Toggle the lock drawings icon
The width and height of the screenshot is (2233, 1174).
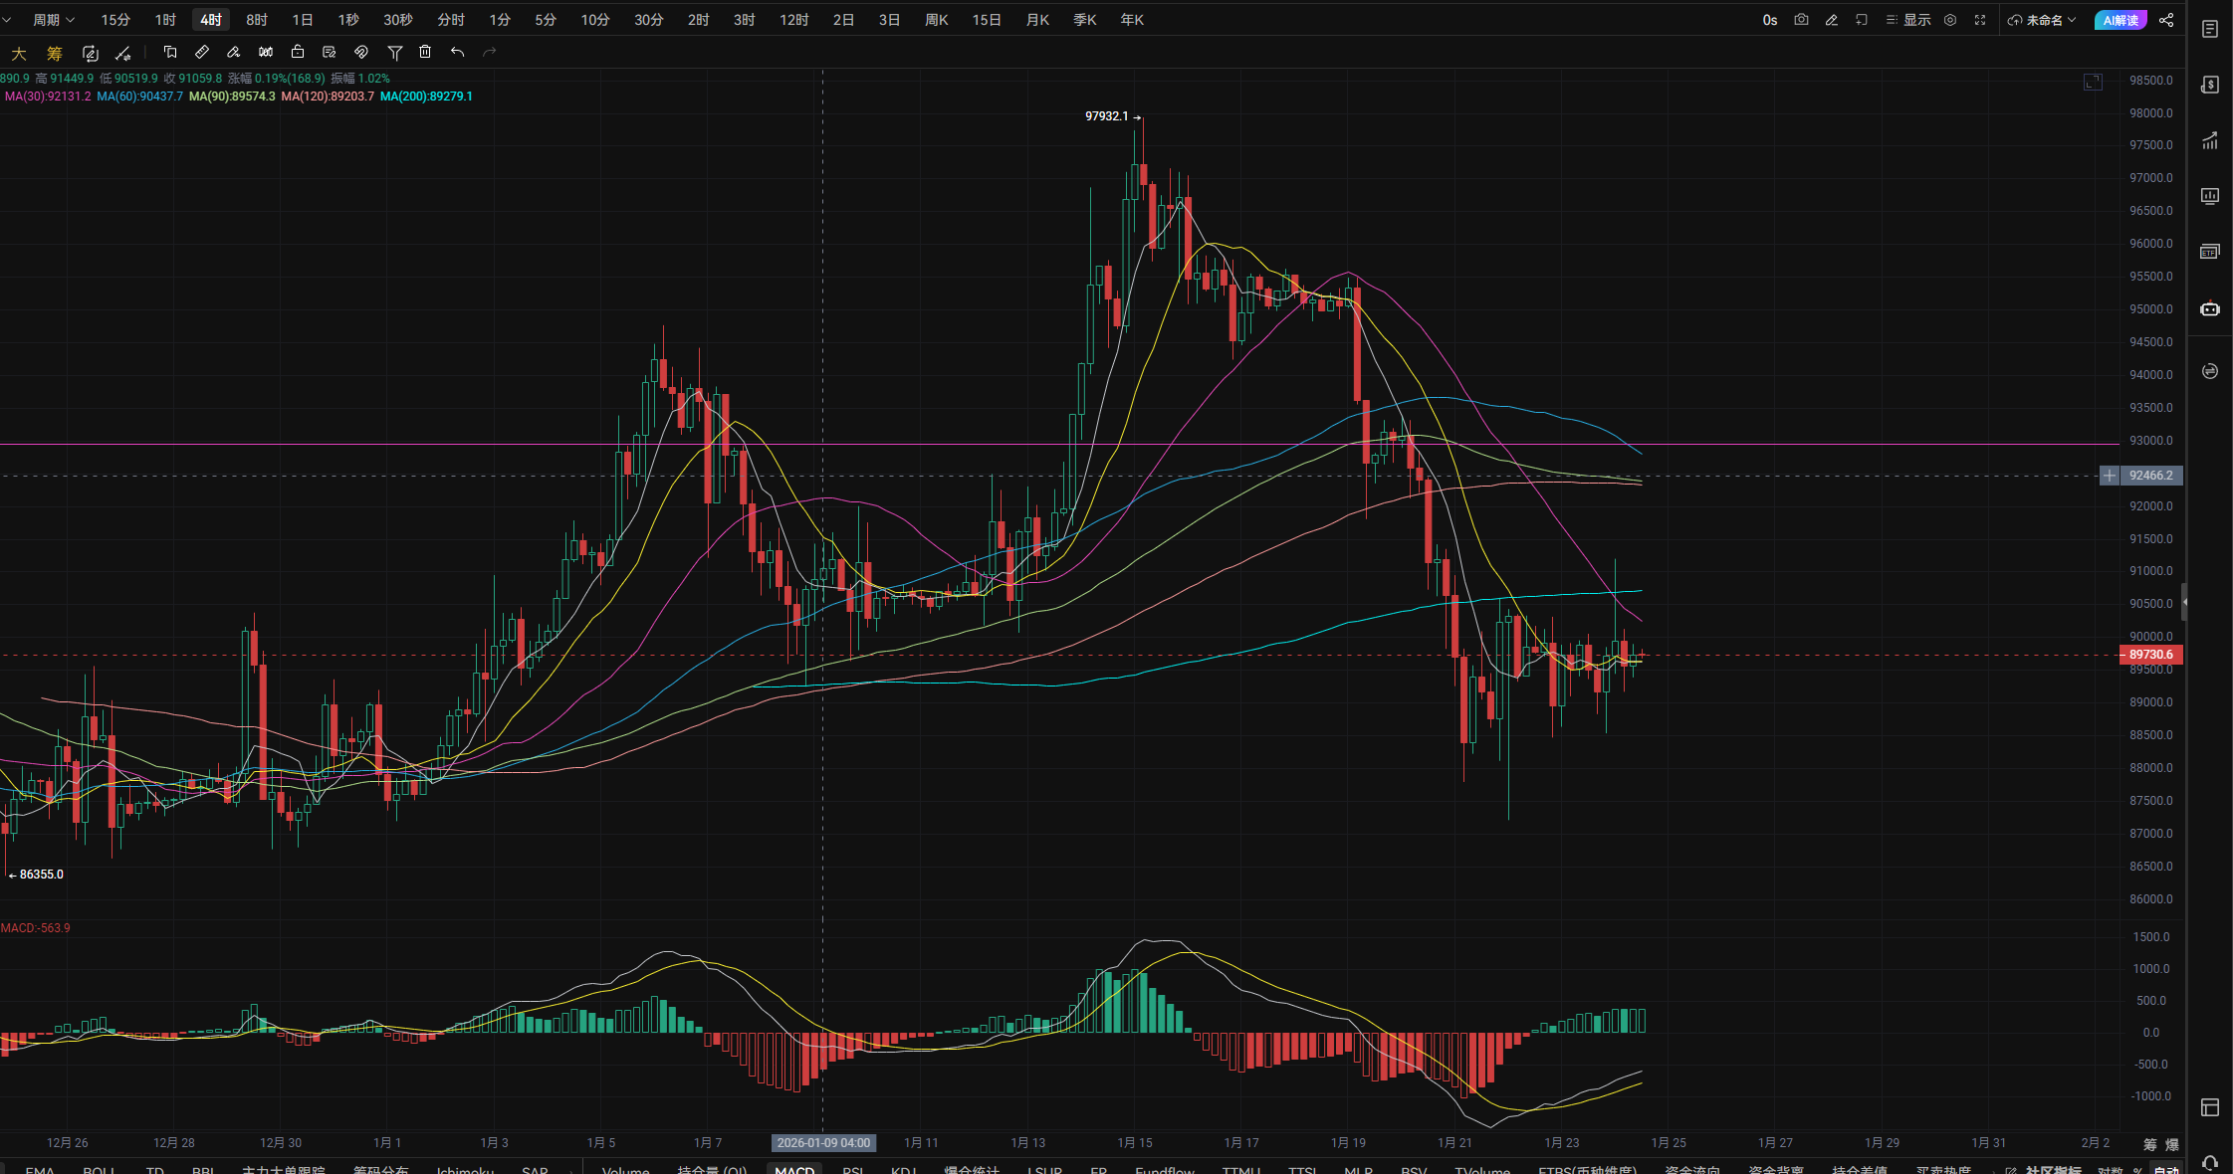pos(298,53)
